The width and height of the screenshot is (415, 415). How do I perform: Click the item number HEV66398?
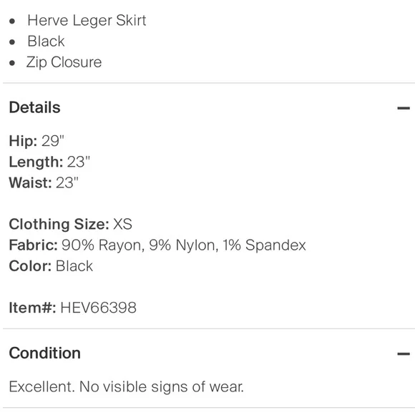pyautogui.click(x=99, y=308)
